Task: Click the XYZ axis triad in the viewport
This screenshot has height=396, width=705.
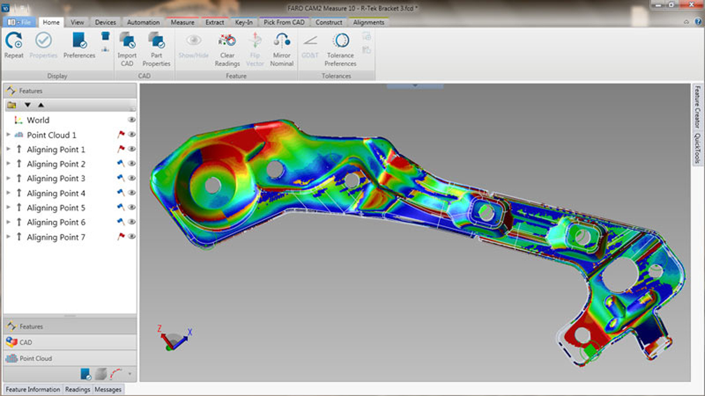Action: point(173,339)
